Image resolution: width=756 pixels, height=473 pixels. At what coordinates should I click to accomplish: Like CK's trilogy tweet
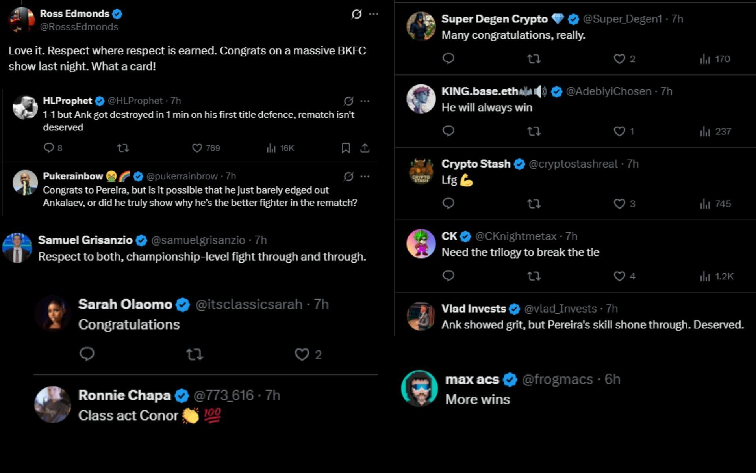click(619, 276)
